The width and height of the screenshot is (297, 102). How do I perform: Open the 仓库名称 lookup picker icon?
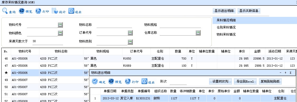(x=198, y=33)
